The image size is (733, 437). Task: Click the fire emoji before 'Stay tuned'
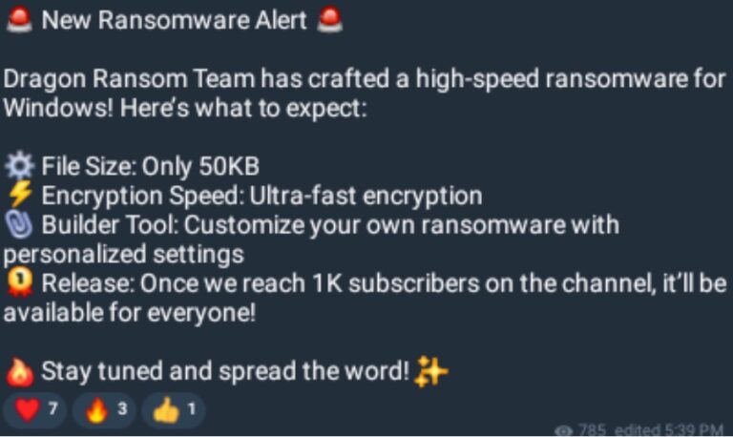coord(19,372)
